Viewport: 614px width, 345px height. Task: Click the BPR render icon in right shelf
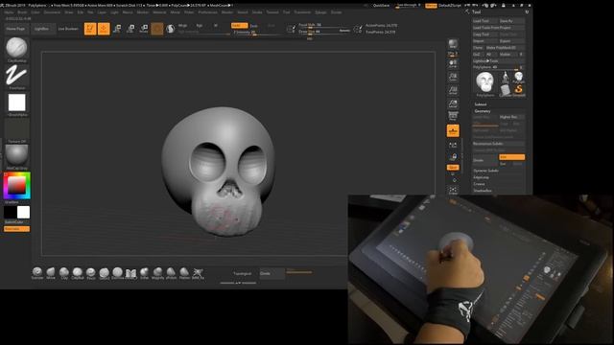click(x=453, y=43)
